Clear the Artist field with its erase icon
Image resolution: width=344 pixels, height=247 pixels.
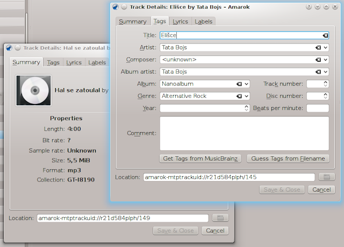(318, 48)
